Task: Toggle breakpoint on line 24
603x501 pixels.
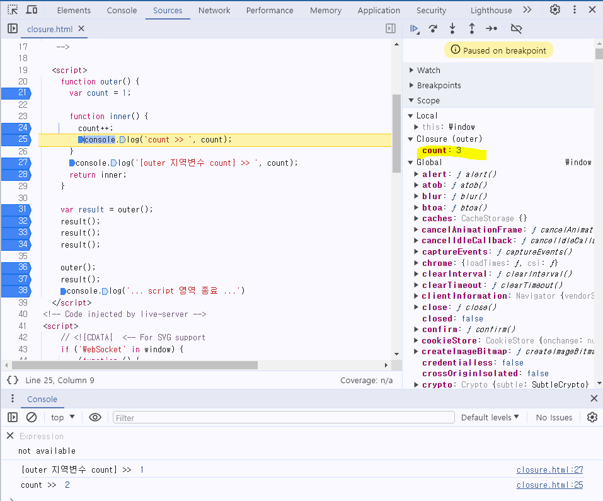Action: 16,128
